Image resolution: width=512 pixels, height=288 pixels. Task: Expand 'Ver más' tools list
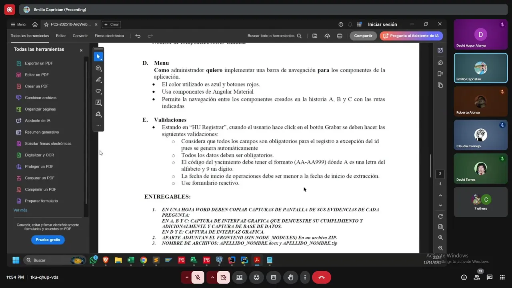[x=20, y=210]
